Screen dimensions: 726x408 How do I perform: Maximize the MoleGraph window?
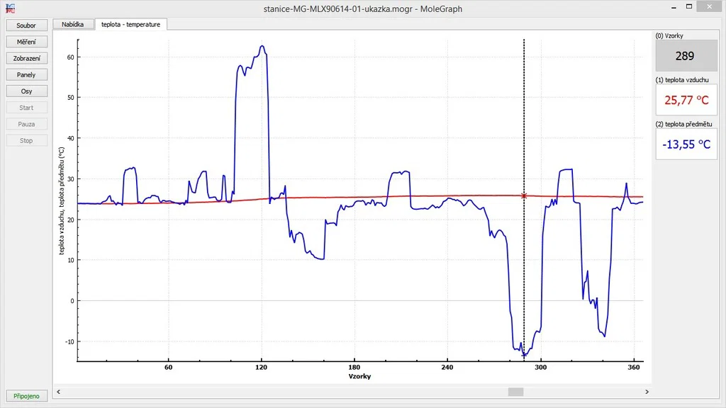pos(689,6)
